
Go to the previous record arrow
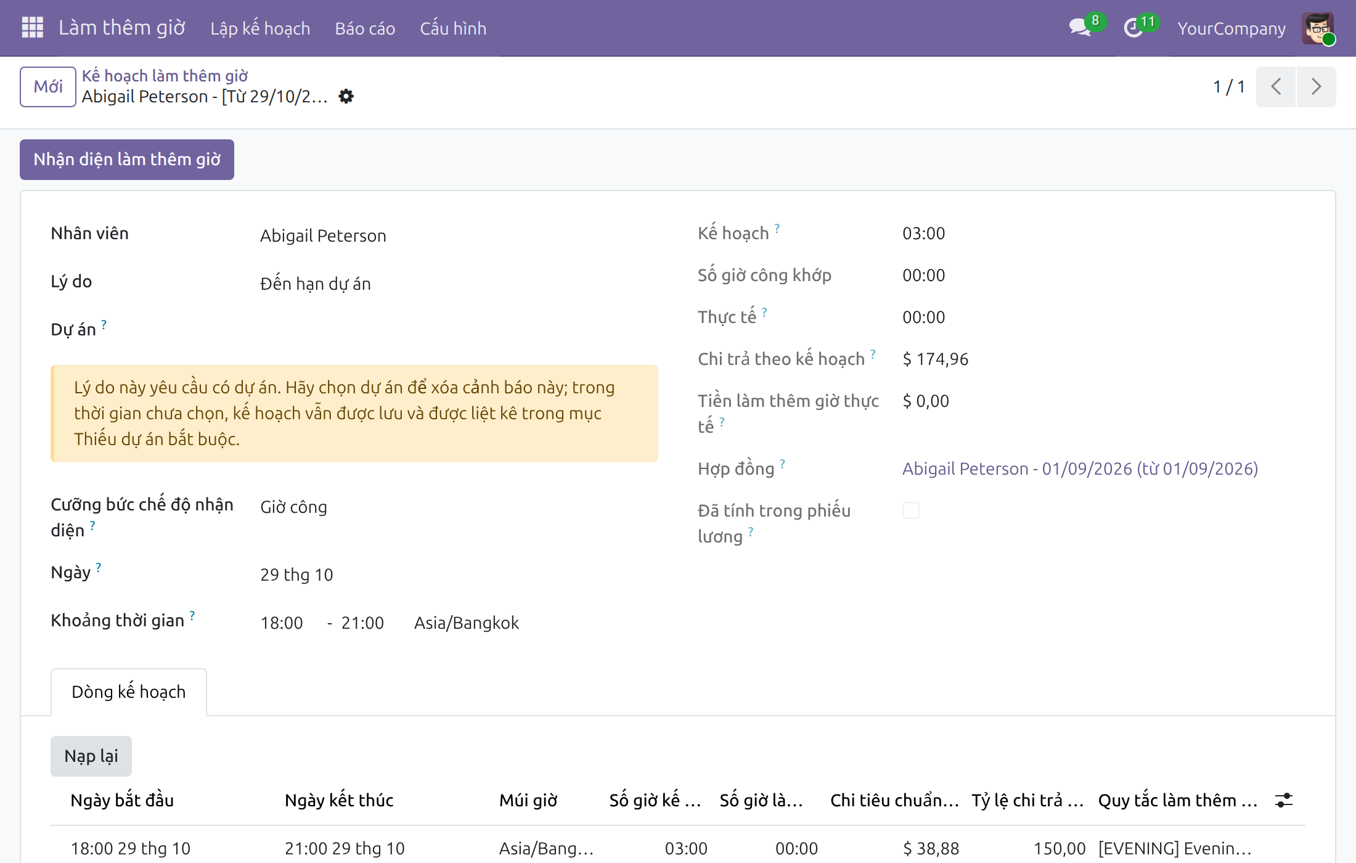pos(1276,87)
